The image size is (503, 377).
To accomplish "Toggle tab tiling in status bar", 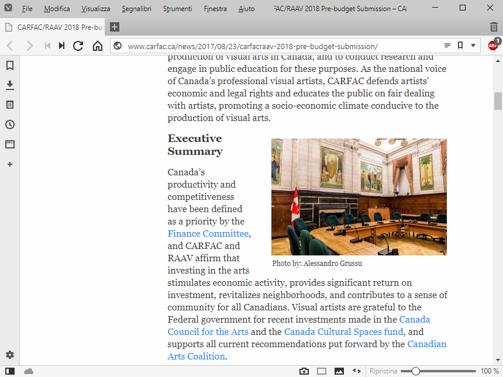I will [x=322, y=371].
